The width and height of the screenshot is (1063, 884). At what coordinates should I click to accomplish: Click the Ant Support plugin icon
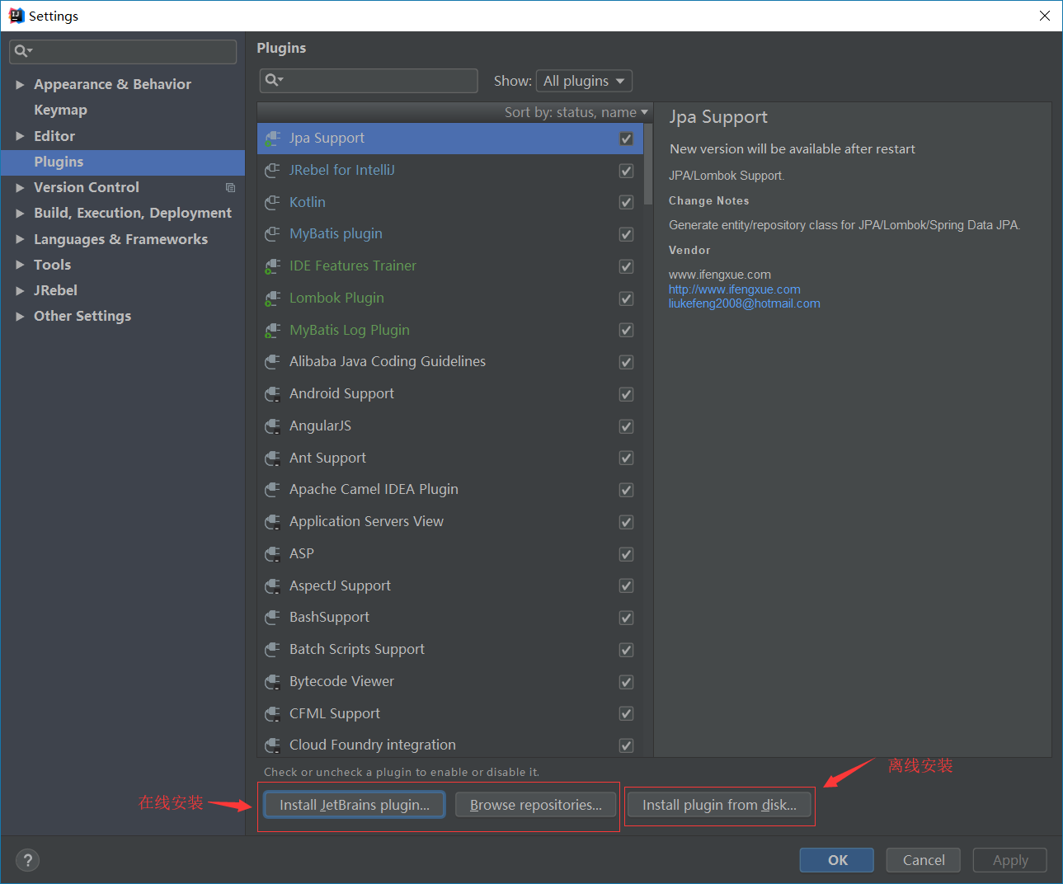point(272,458)
